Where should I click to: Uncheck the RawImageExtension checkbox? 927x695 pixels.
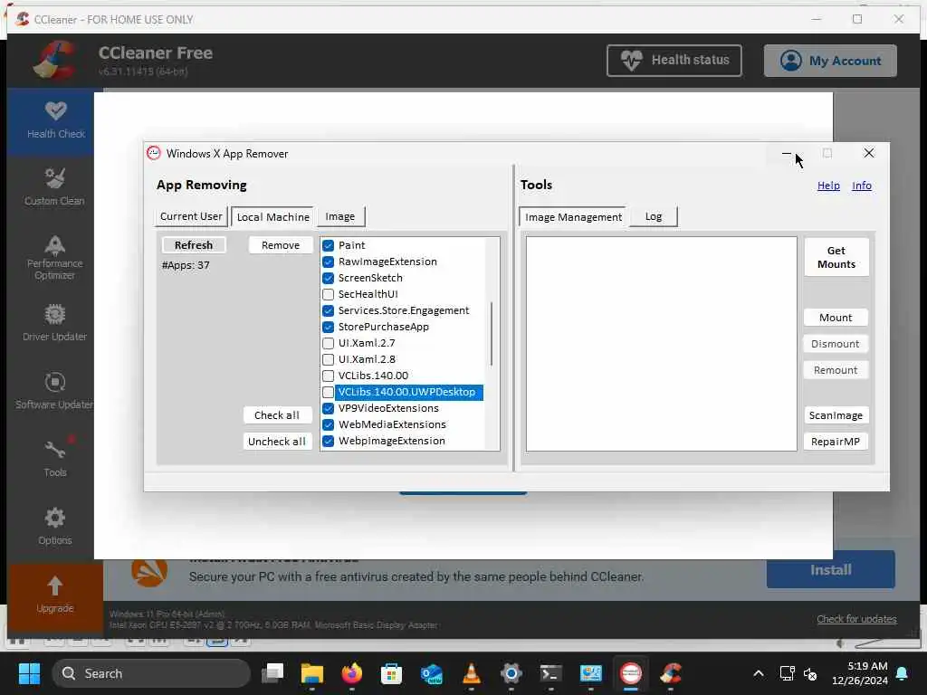328,262
